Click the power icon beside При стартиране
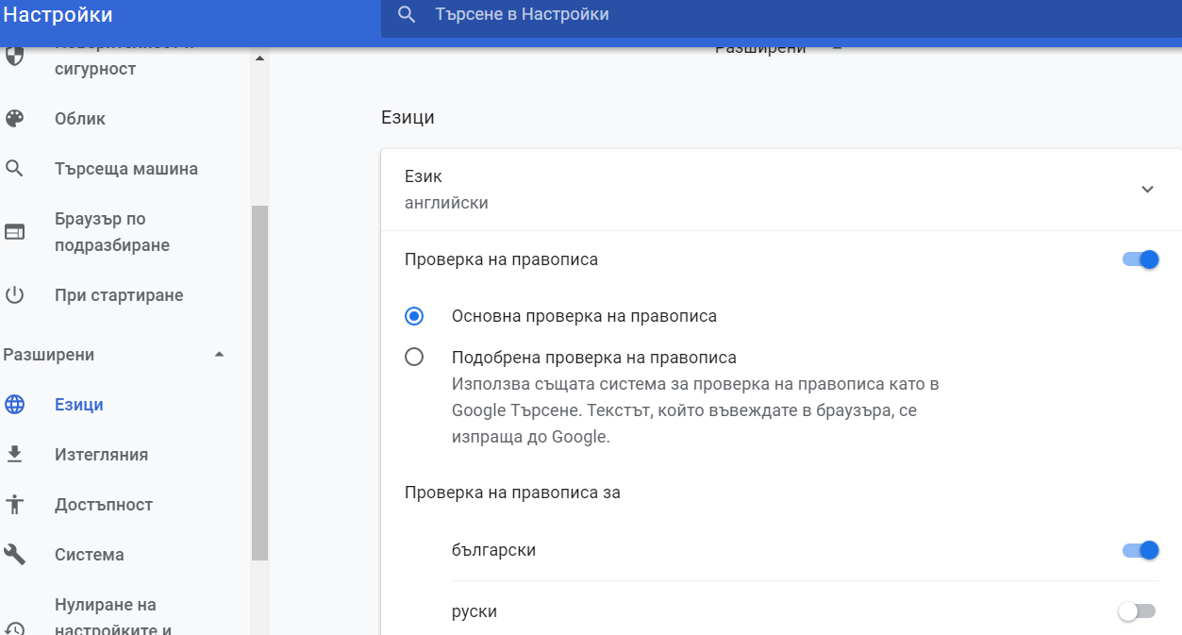This screenshot has width=1182, height=635. tap(15, 295)
